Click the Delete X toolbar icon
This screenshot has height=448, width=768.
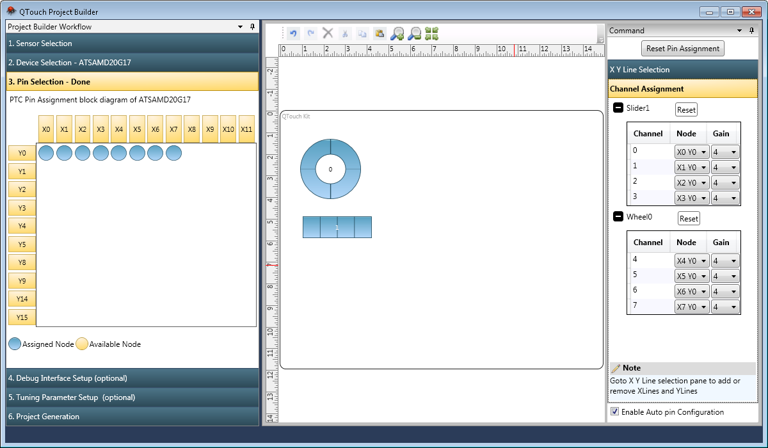[x=328, y=33]
